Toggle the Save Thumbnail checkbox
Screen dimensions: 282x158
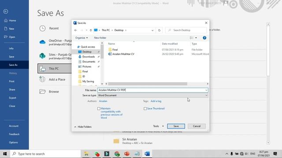(145, 108)
